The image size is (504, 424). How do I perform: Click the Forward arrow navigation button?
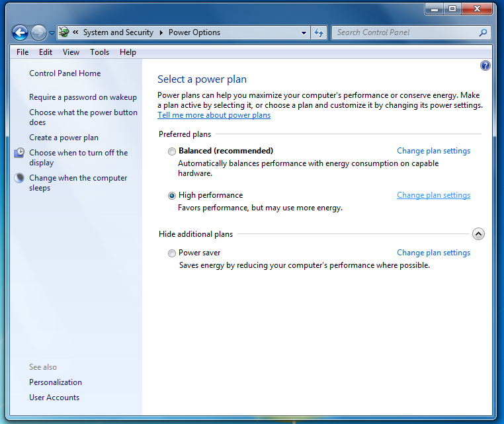pyautogui.click(x=38, y=33)
